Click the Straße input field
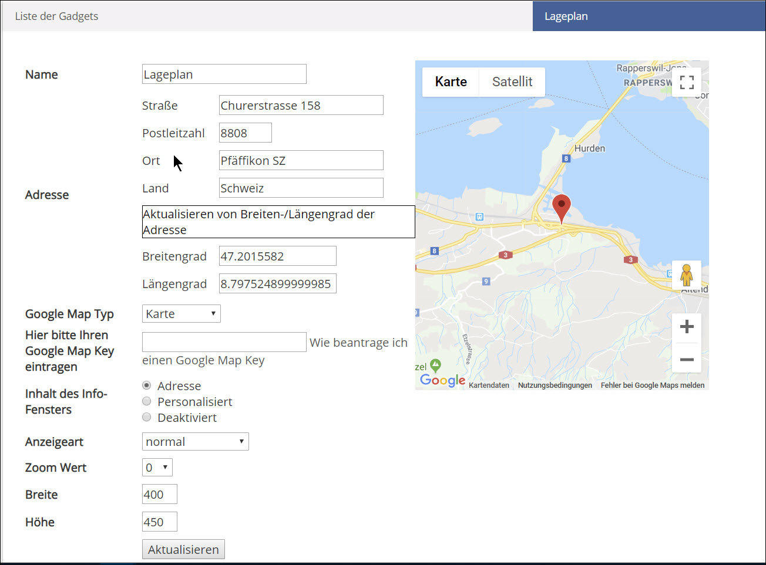This screenshot has width=766, height=565. 301,105
